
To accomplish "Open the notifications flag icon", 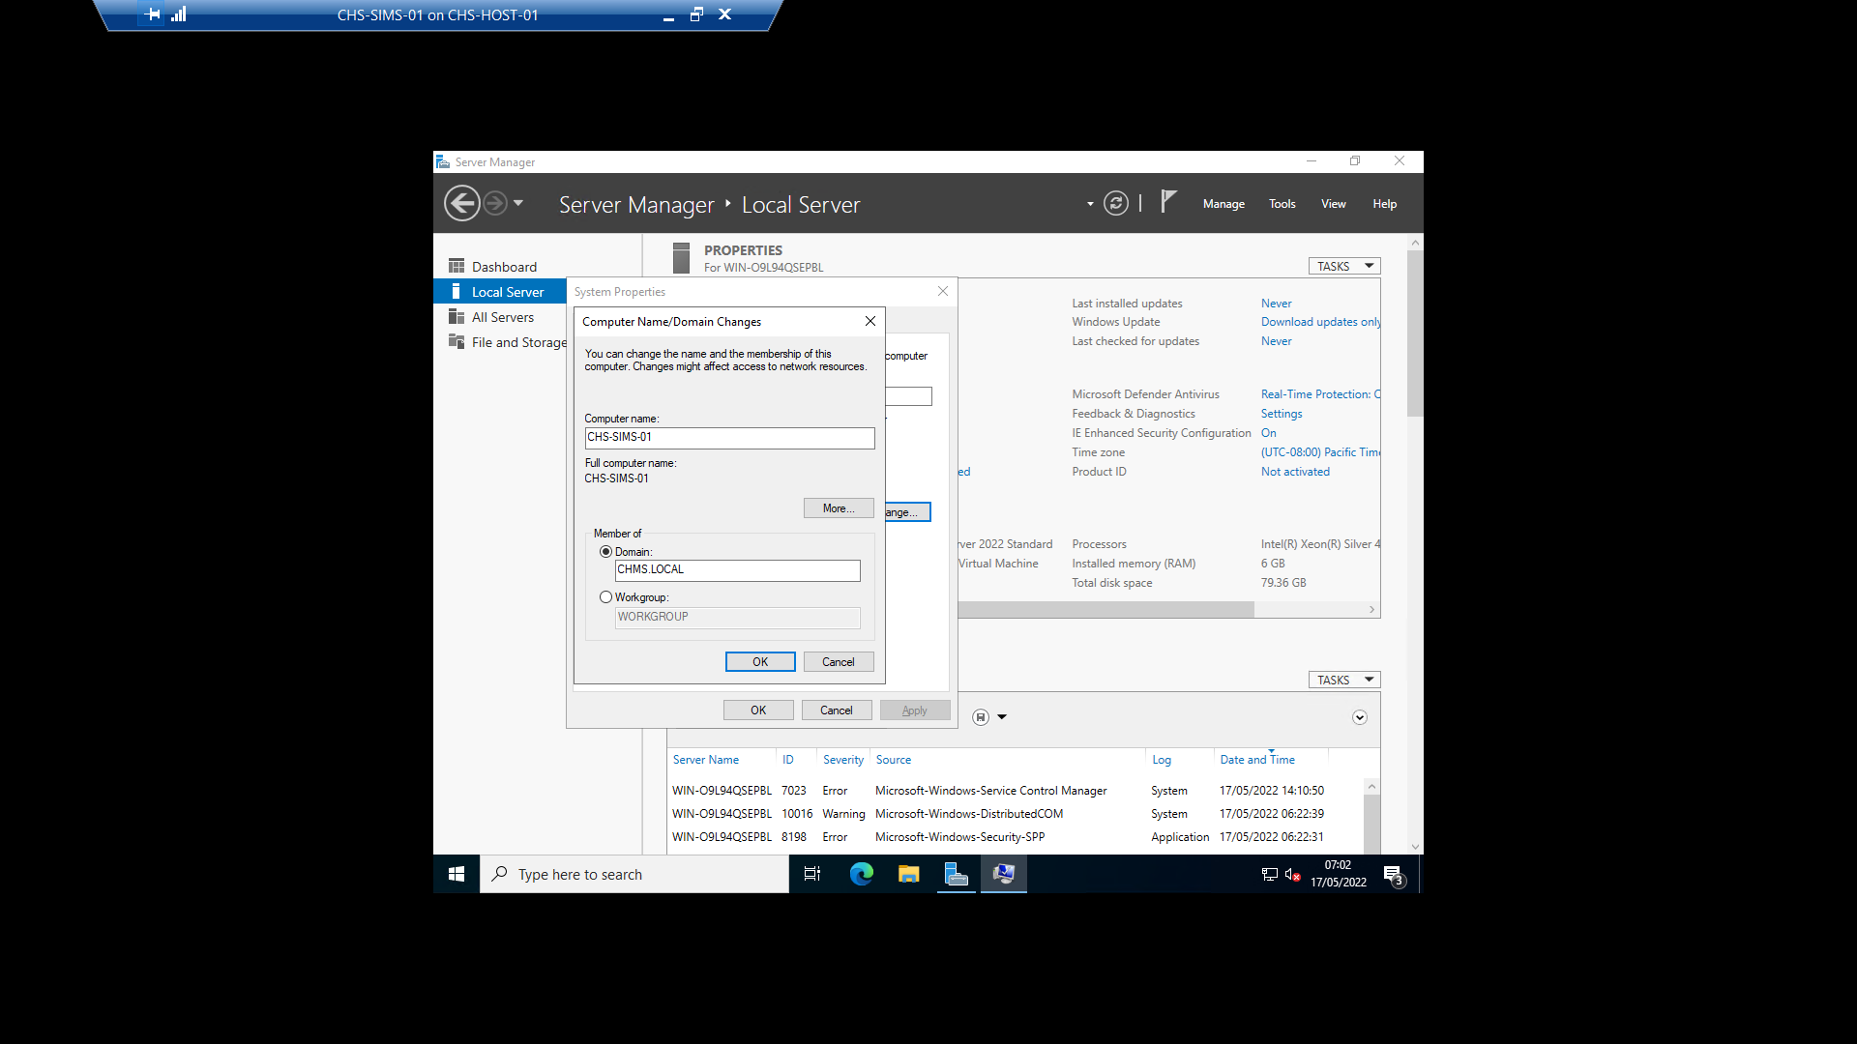I will tap(1168, 202).
